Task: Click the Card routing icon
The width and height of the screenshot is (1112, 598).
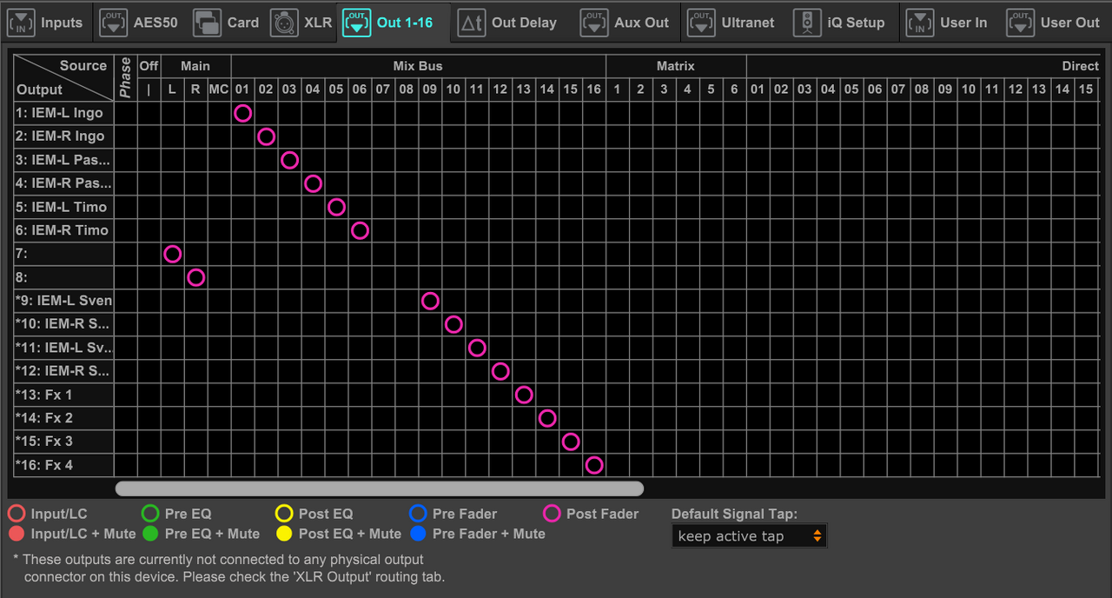Action: tap(207, 23)
